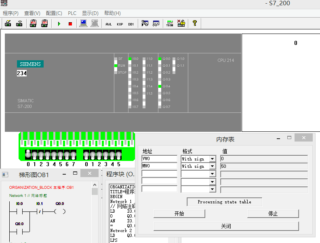Open the TD200 display icon
The width and height of the screenshot is (320, 243).
pos(170,23)
